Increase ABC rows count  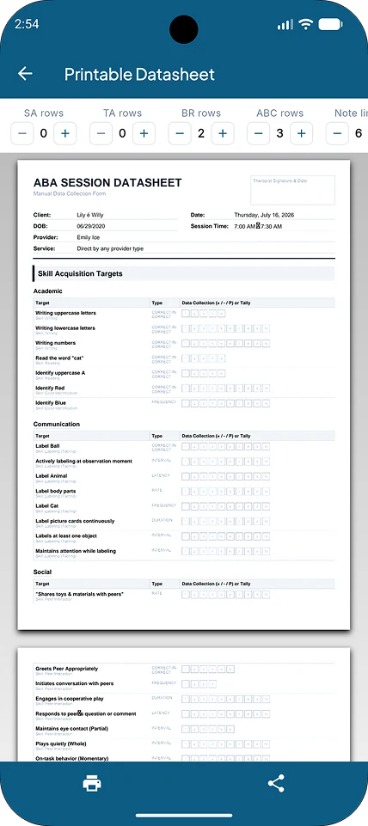coord(301,134)
